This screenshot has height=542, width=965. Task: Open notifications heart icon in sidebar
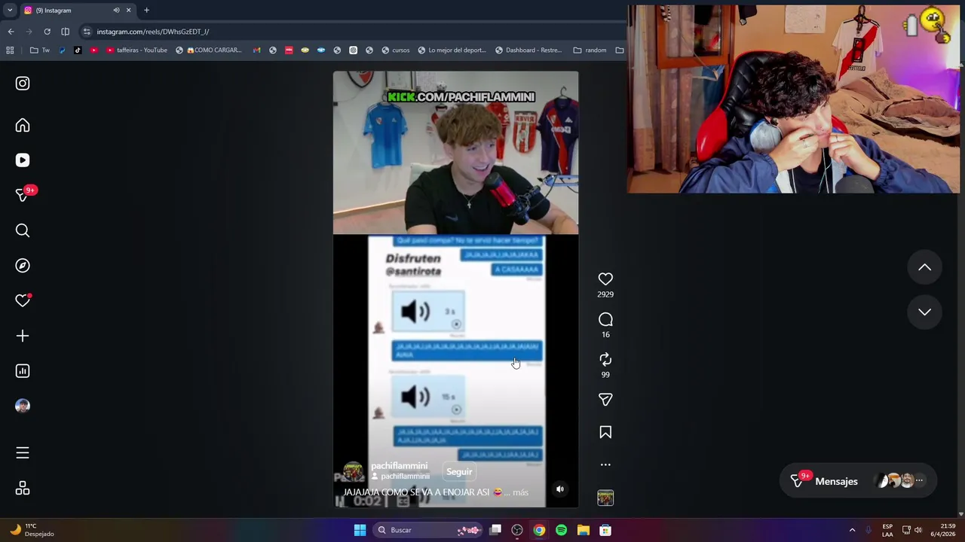tap(23, 300)
